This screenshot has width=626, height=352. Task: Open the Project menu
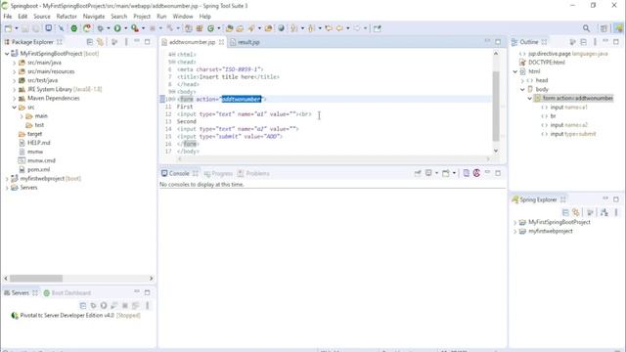[x=142, y=17]
